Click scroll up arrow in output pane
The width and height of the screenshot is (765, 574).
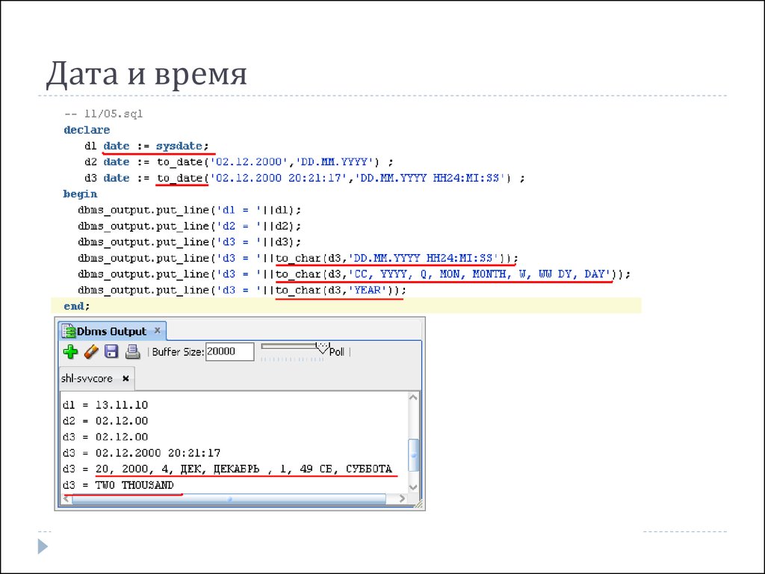tap(413, 398)
